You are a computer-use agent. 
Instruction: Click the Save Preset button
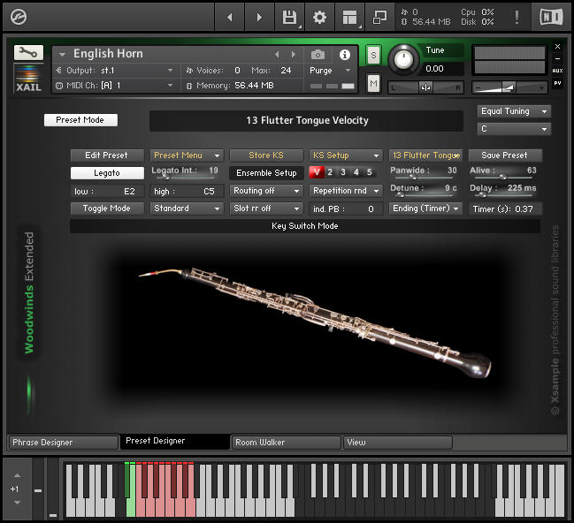tap(505, 155)
